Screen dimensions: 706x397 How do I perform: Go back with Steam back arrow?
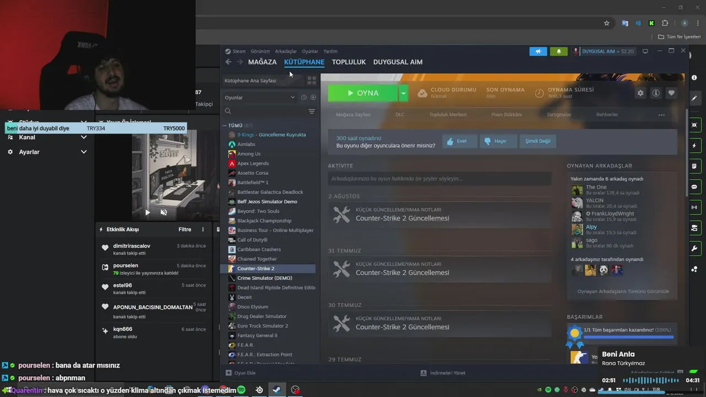pyautogui.click(x=228, y=62)
